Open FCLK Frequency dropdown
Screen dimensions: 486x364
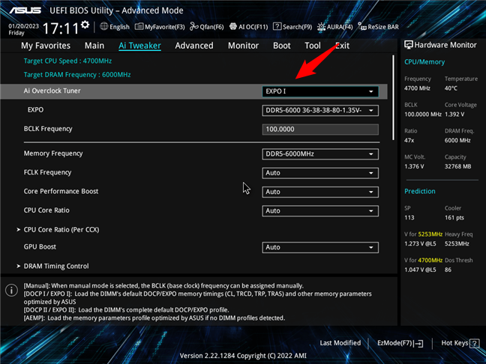click(320, 173)
